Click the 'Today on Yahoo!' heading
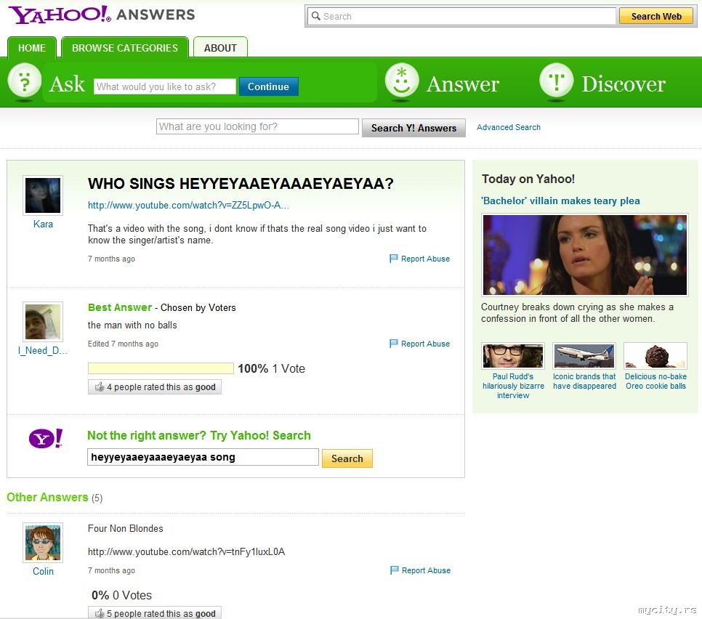 [528, 179]
